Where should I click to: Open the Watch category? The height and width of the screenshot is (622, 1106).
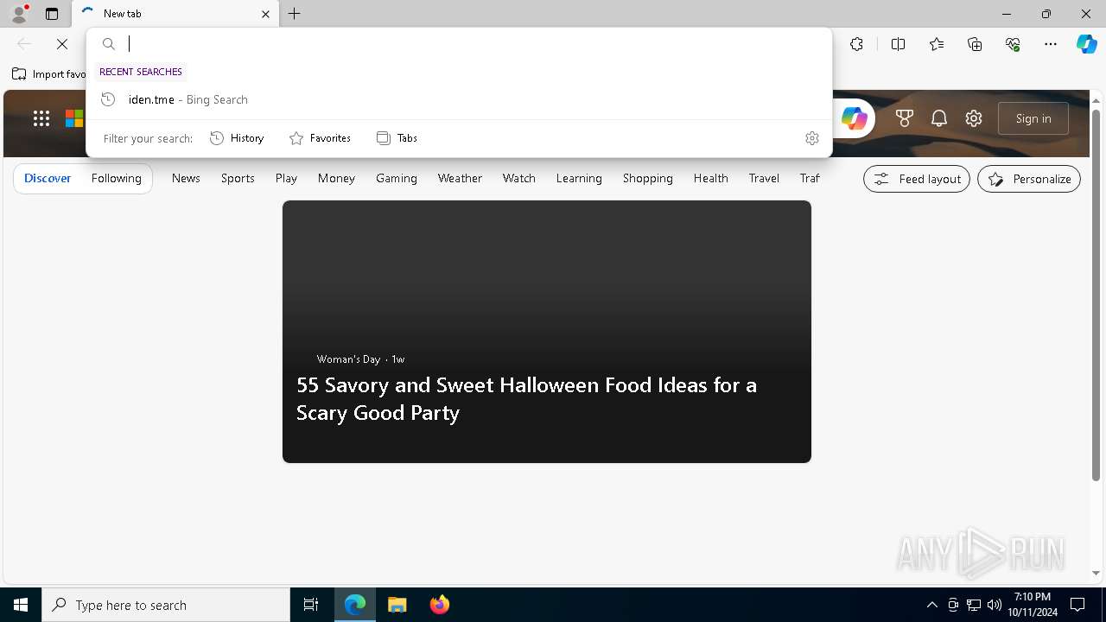[x=519, y=179]
